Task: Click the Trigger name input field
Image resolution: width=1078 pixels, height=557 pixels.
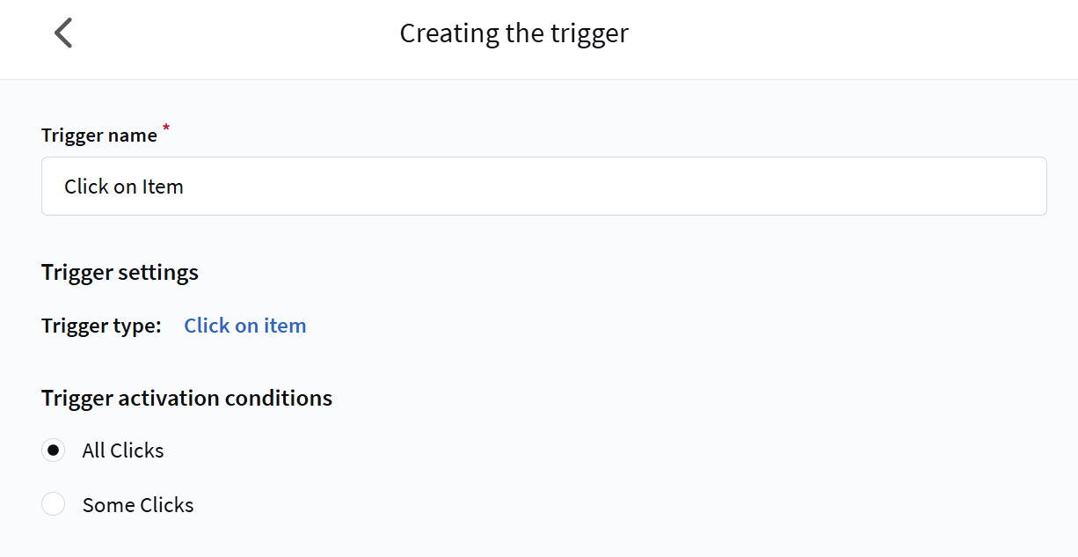Action: [543, 187]
